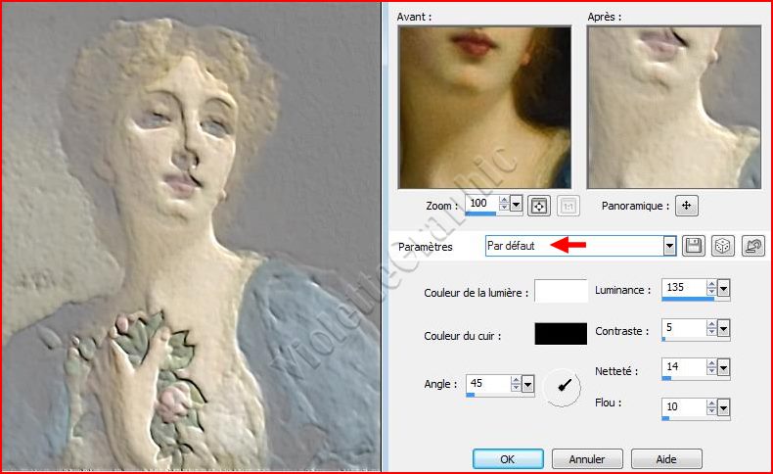Click the randomize parameters dice icon
The width and height of the screenshot is (773, 474).
pos(722,247)
